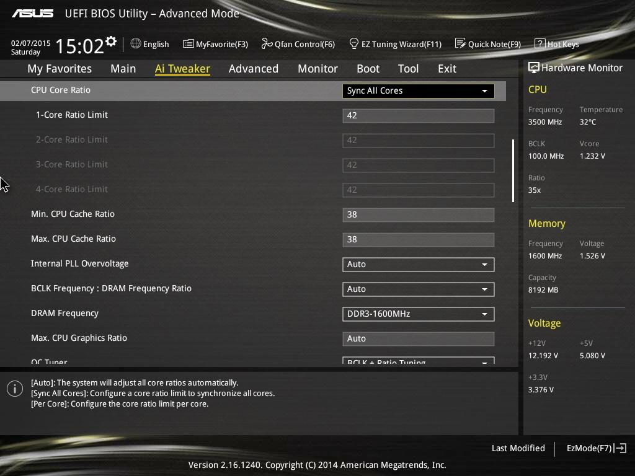Click the 02/07/2015 date text
The height and width of the screenshot is (476, 635).
pyautogui.click(x=31, y=43)
